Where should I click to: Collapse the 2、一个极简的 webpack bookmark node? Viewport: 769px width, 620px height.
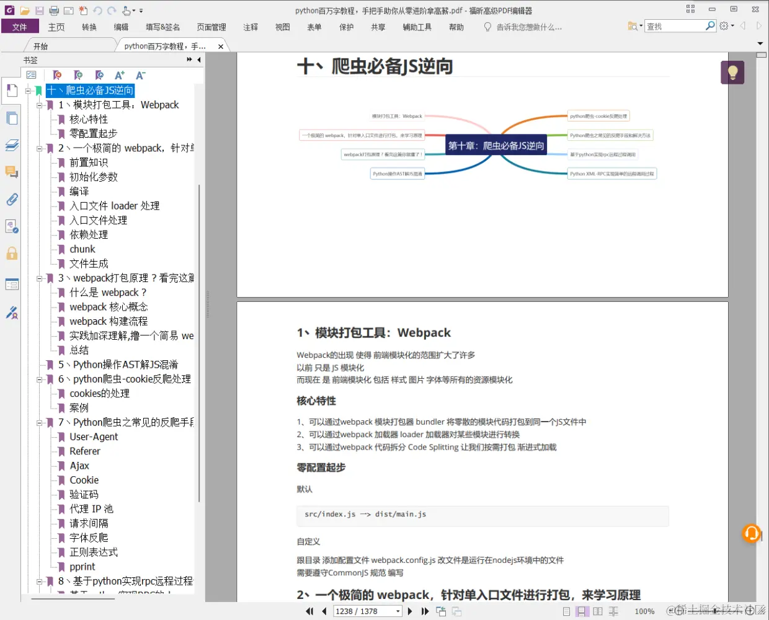(39, 149)
